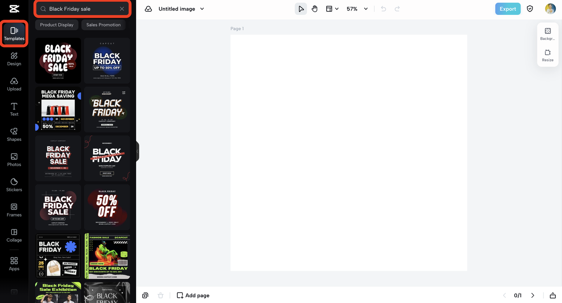
Task: Open the Frames panel
Action: [x=14, y=210]
